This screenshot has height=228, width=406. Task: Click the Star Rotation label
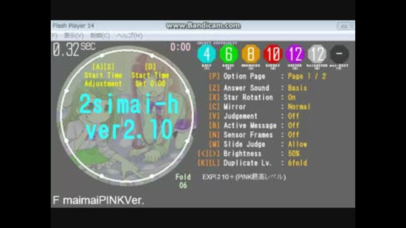pos(248,97)
